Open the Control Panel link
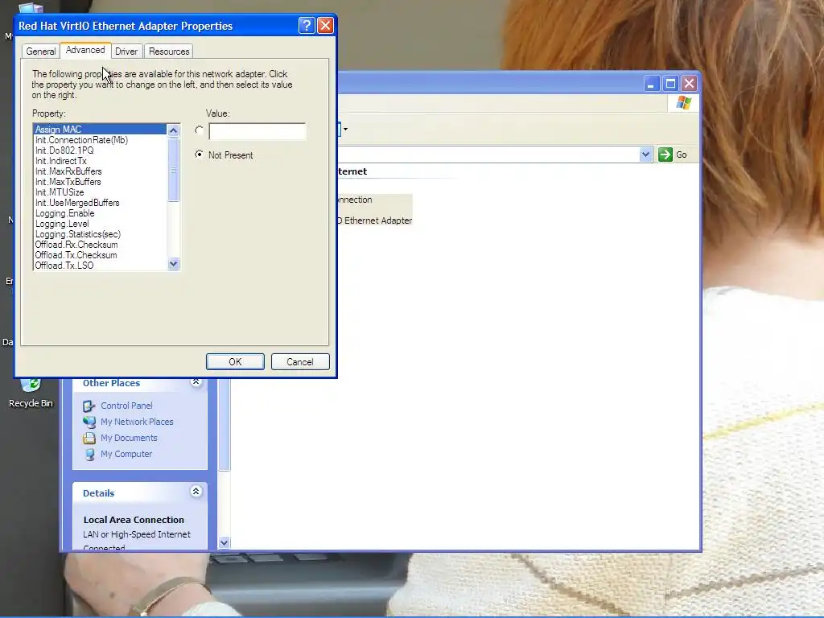 [x=126, y=406]
